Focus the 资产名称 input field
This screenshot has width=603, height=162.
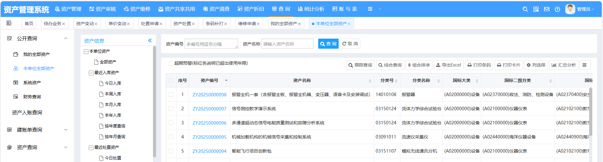287,44
